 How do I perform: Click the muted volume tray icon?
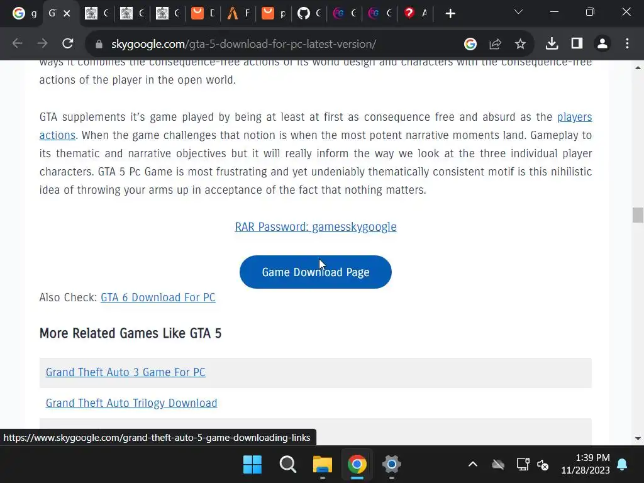(x=543, y=465)
